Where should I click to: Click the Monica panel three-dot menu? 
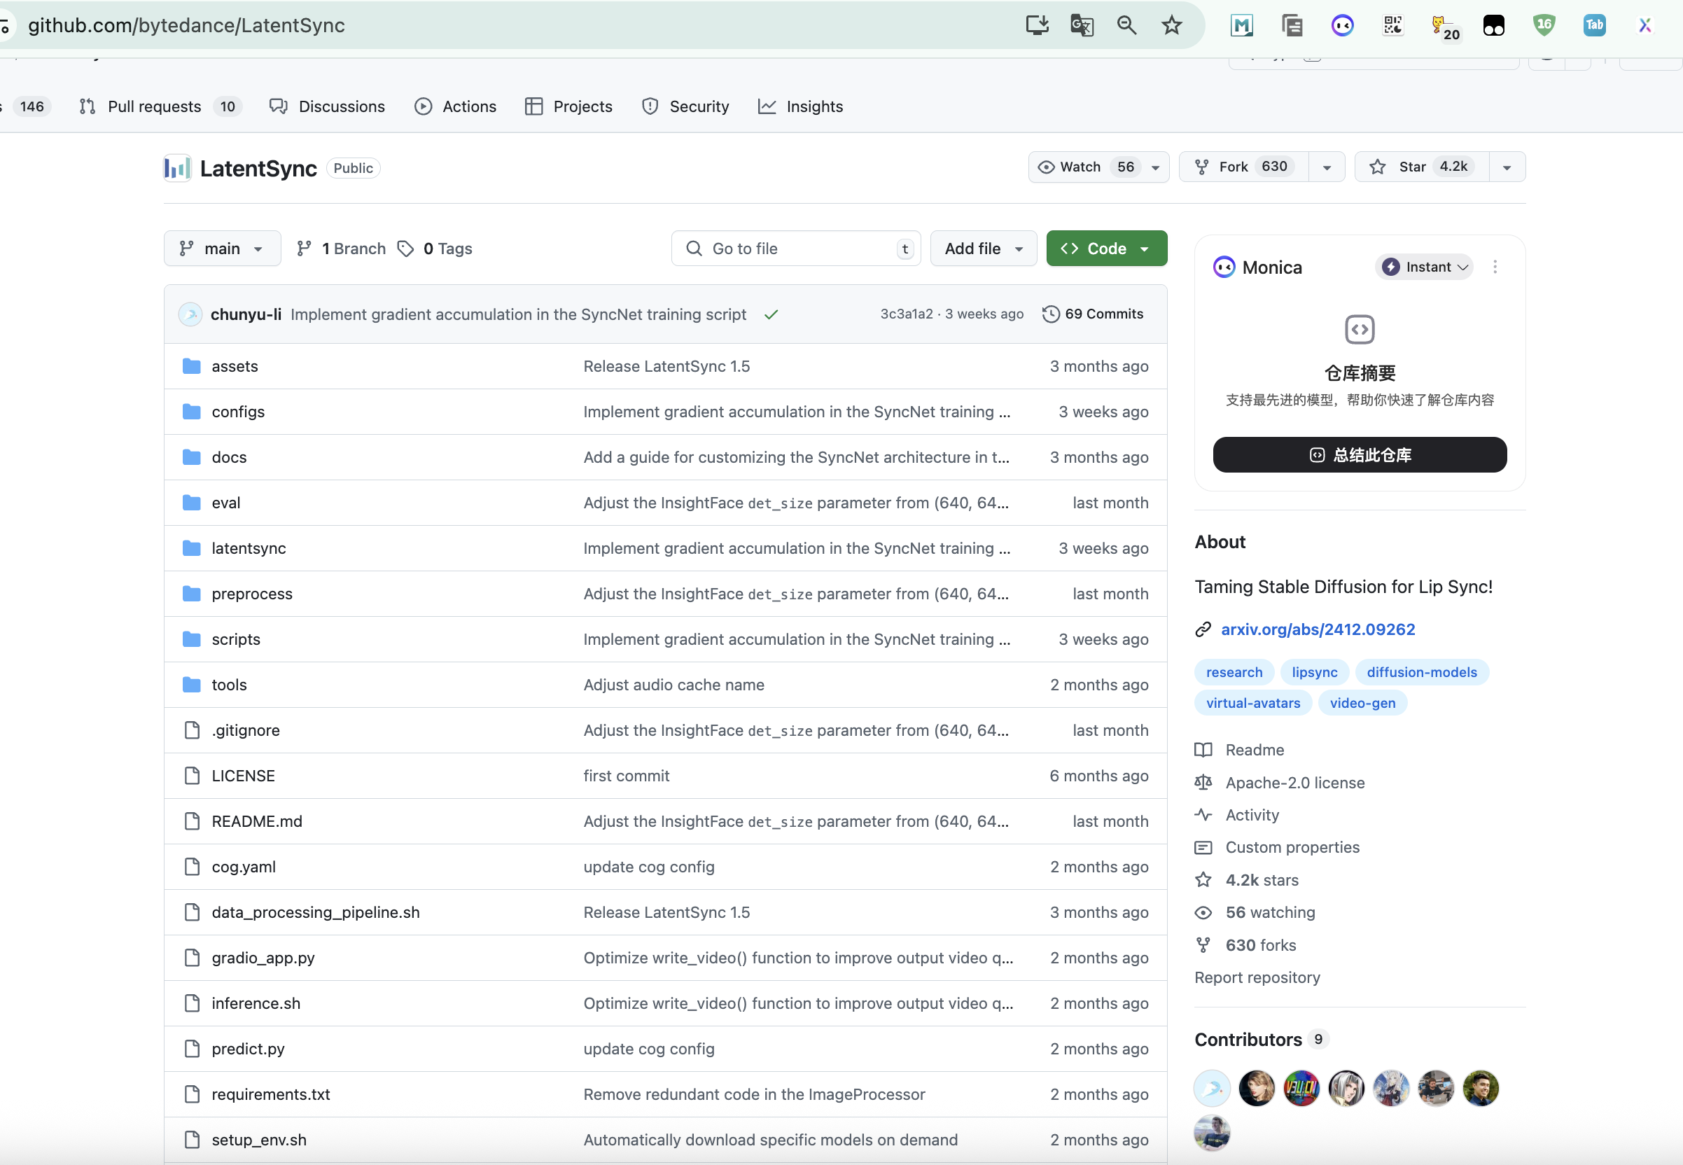coord(1495,267)
